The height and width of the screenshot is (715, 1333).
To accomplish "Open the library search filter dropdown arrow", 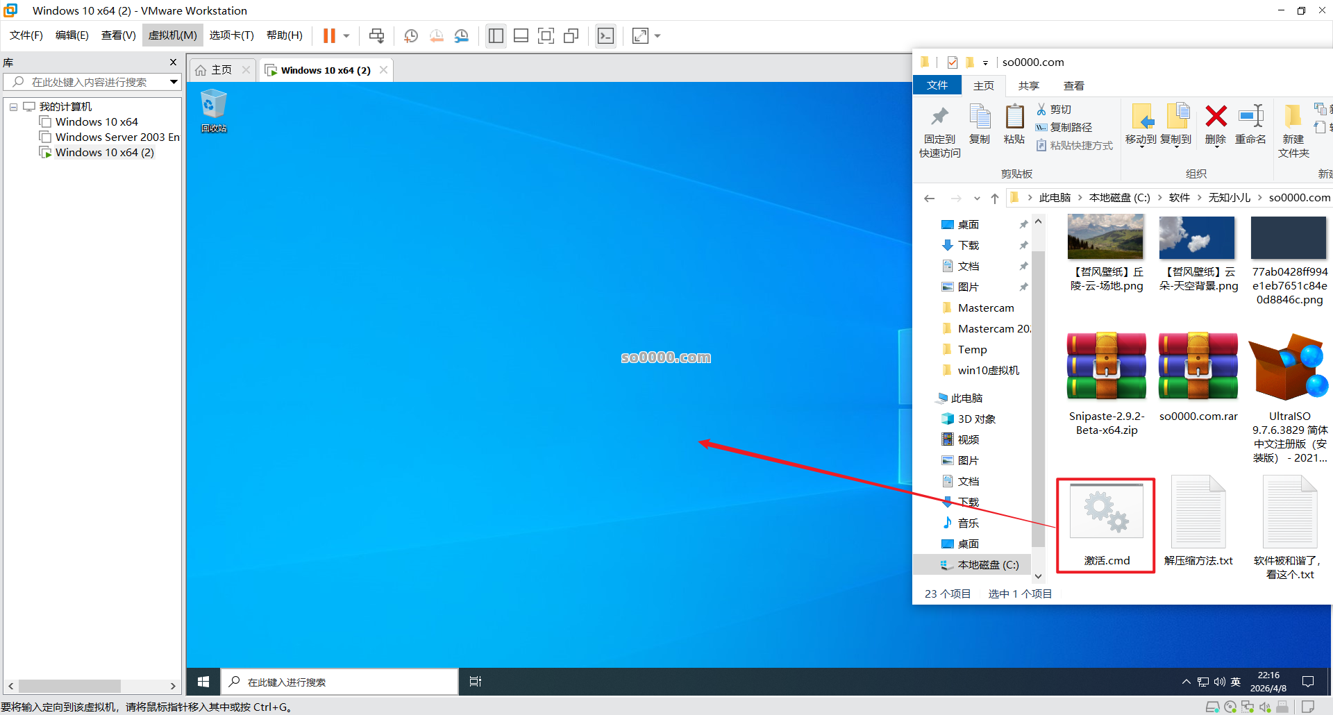I will (x=174, y=82).
